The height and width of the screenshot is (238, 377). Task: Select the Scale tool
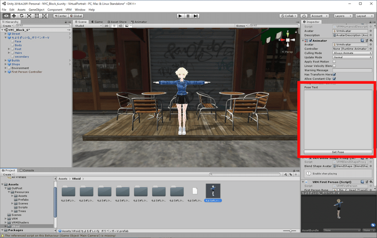coord(29,16)
